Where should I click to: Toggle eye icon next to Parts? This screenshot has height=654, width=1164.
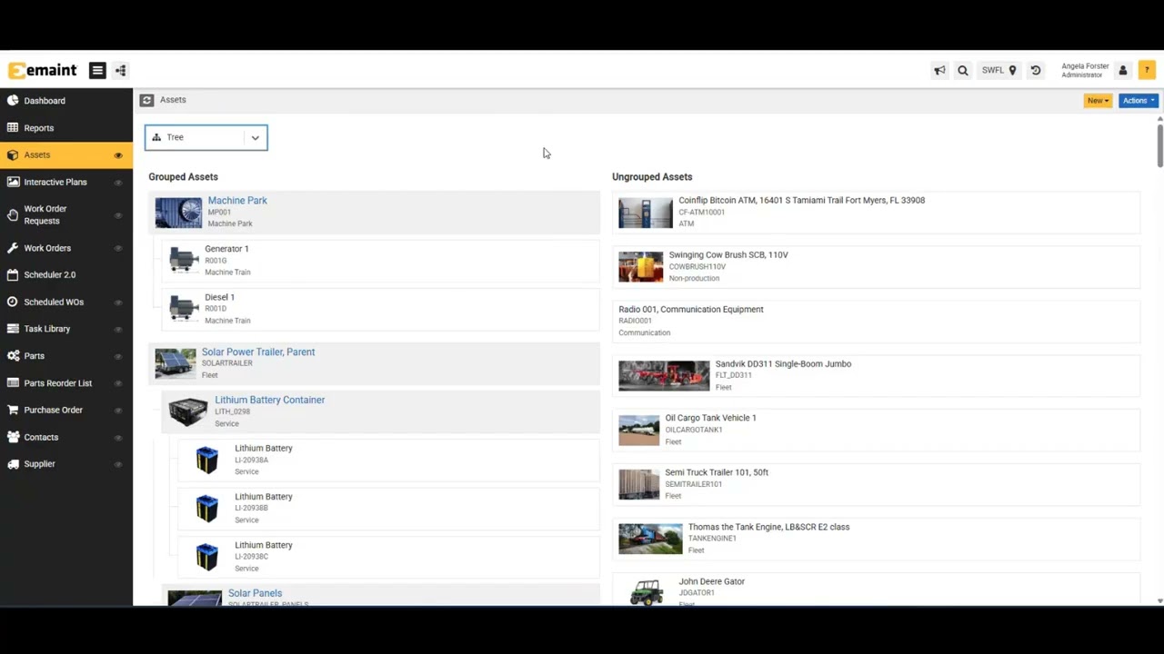coord(118,356)
